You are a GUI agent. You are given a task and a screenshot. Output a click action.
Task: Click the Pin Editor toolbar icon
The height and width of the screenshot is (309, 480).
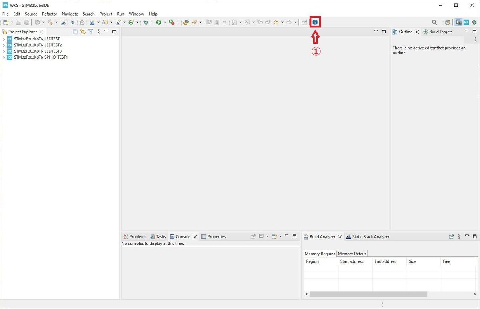coord(304,22)
